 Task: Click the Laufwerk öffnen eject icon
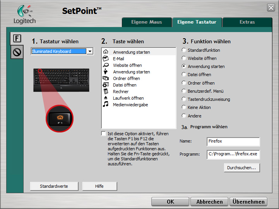(x=106, y=98)
